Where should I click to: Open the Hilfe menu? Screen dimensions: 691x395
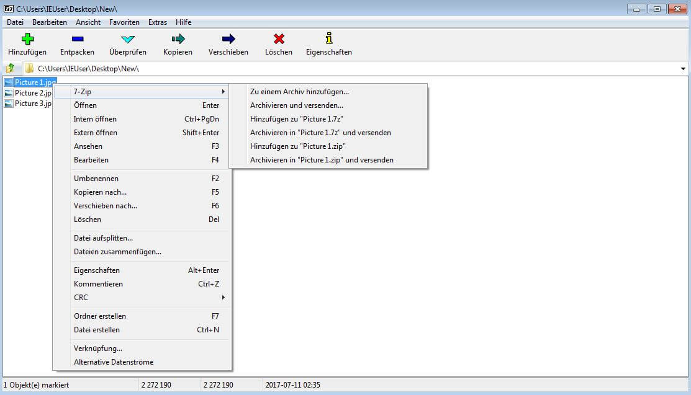183,22
